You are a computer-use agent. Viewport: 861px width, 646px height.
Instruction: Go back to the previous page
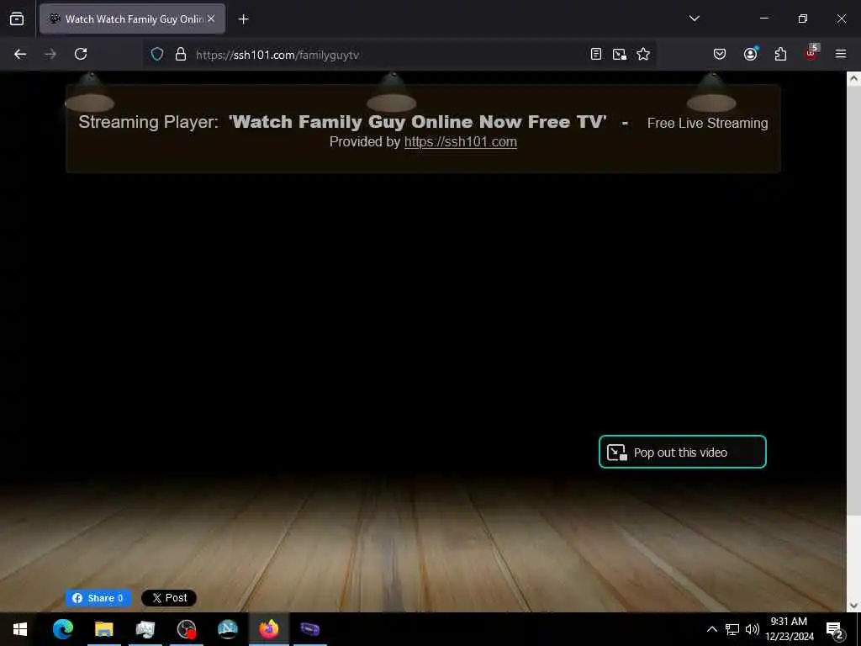pyautogui.click(x=20, y=54)
